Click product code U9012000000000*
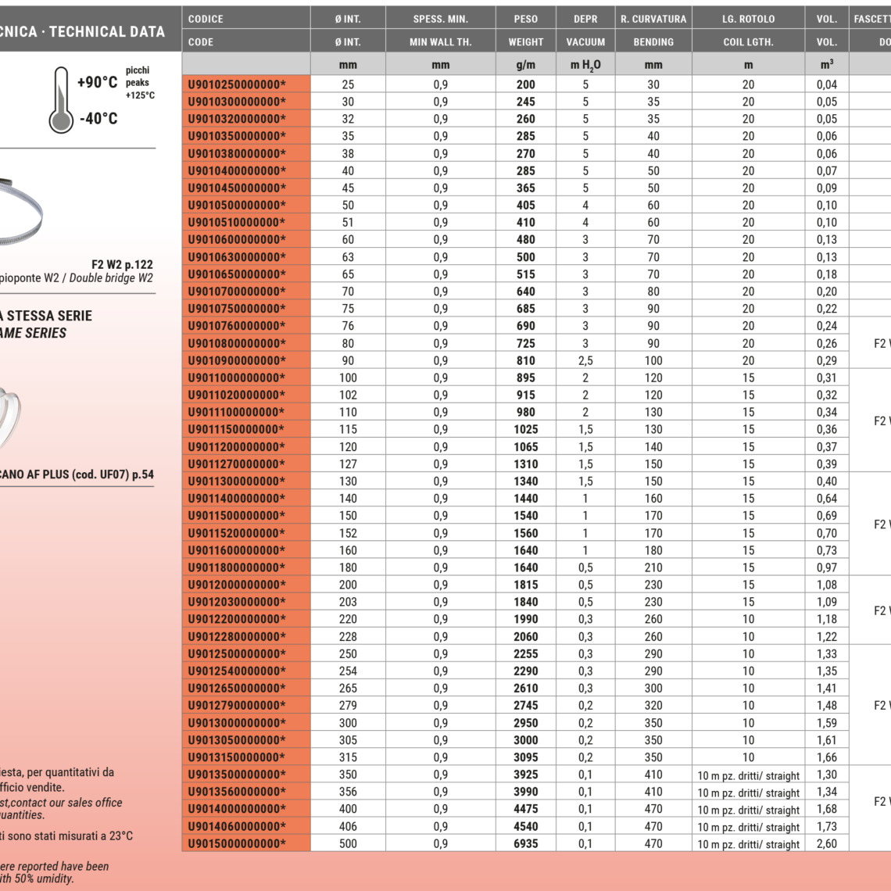The width and height of the screenshot is (891, 891). (x=237, y=585)
